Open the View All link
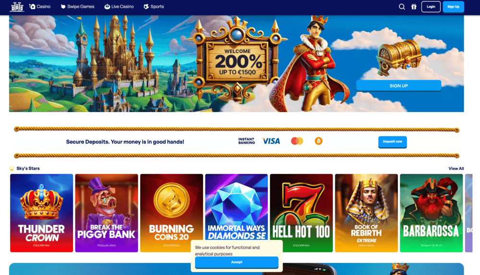The height and width of the screenshot is (275, 480). (x=456, y=169)
